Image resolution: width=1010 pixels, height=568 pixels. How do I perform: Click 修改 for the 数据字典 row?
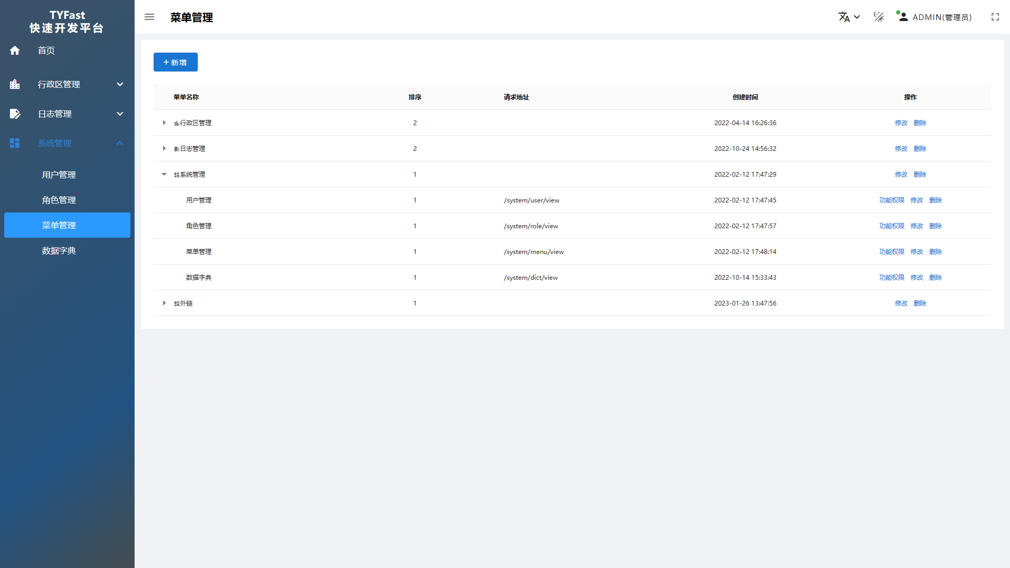coord(917,277)
